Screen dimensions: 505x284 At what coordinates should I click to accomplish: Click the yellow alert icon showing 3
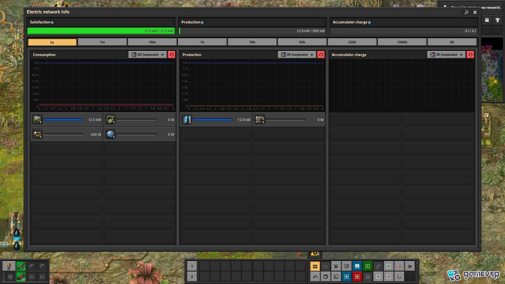click(x=315, y=253)
